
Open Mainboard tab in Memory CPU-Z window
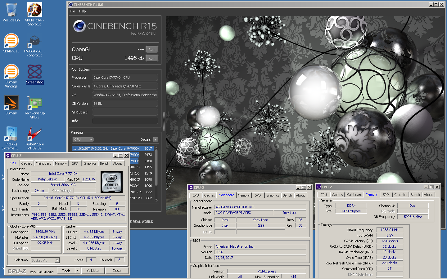pos(354,195)
